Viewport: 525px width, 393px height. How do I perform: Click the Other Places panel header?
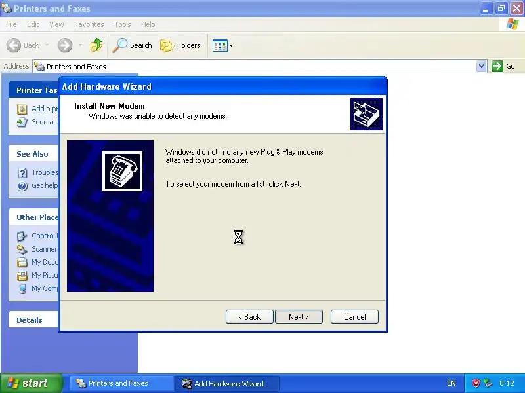coord(33,217)
